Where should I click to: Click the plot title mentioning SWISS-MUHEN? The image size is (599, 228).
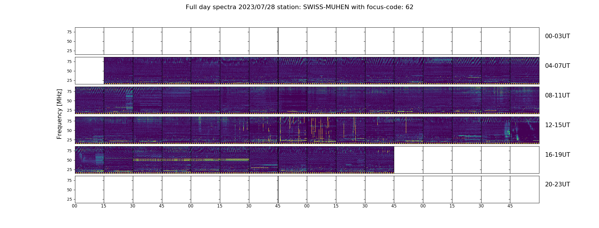click(299, 7)
